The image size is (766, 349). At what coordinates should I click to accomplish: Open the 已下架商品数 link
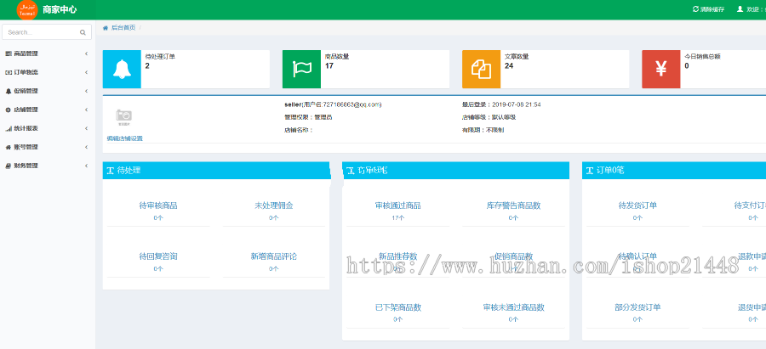[397, 307]
